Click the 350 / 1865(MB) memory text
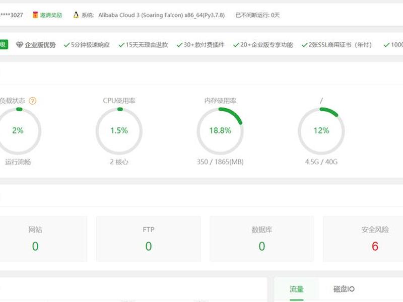Viewport: 403px width, 302px height. [x=220, y=162]
